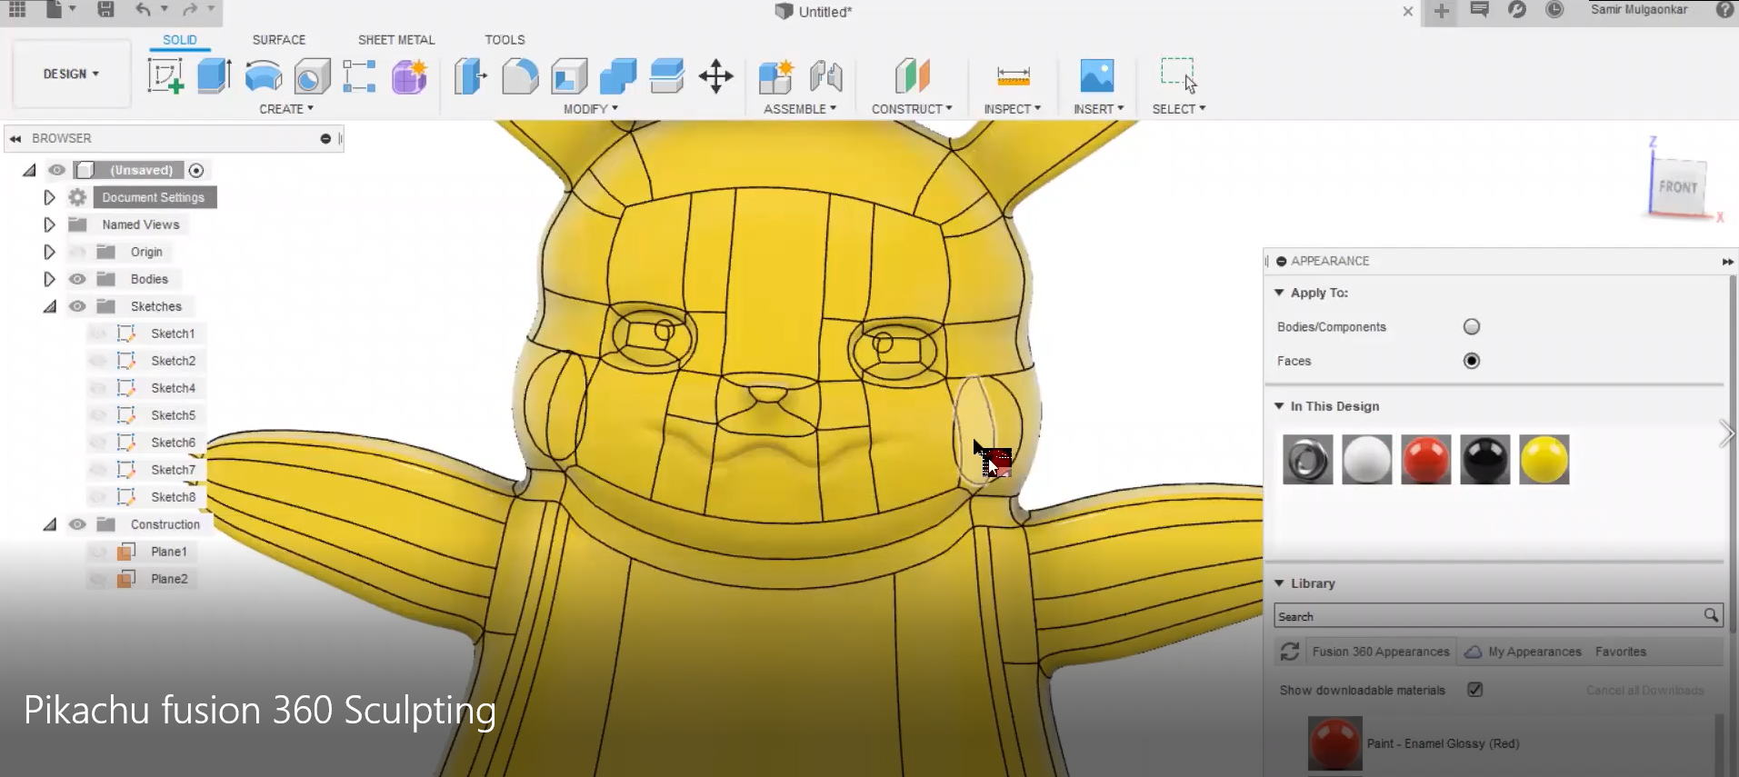
Task: Click the Undo arrow
Action: pyautogui.click(x=143, y=10)
